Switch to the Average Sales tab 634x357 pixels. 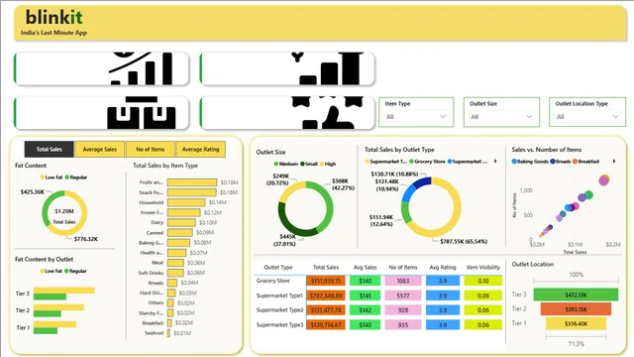point(99,150)
